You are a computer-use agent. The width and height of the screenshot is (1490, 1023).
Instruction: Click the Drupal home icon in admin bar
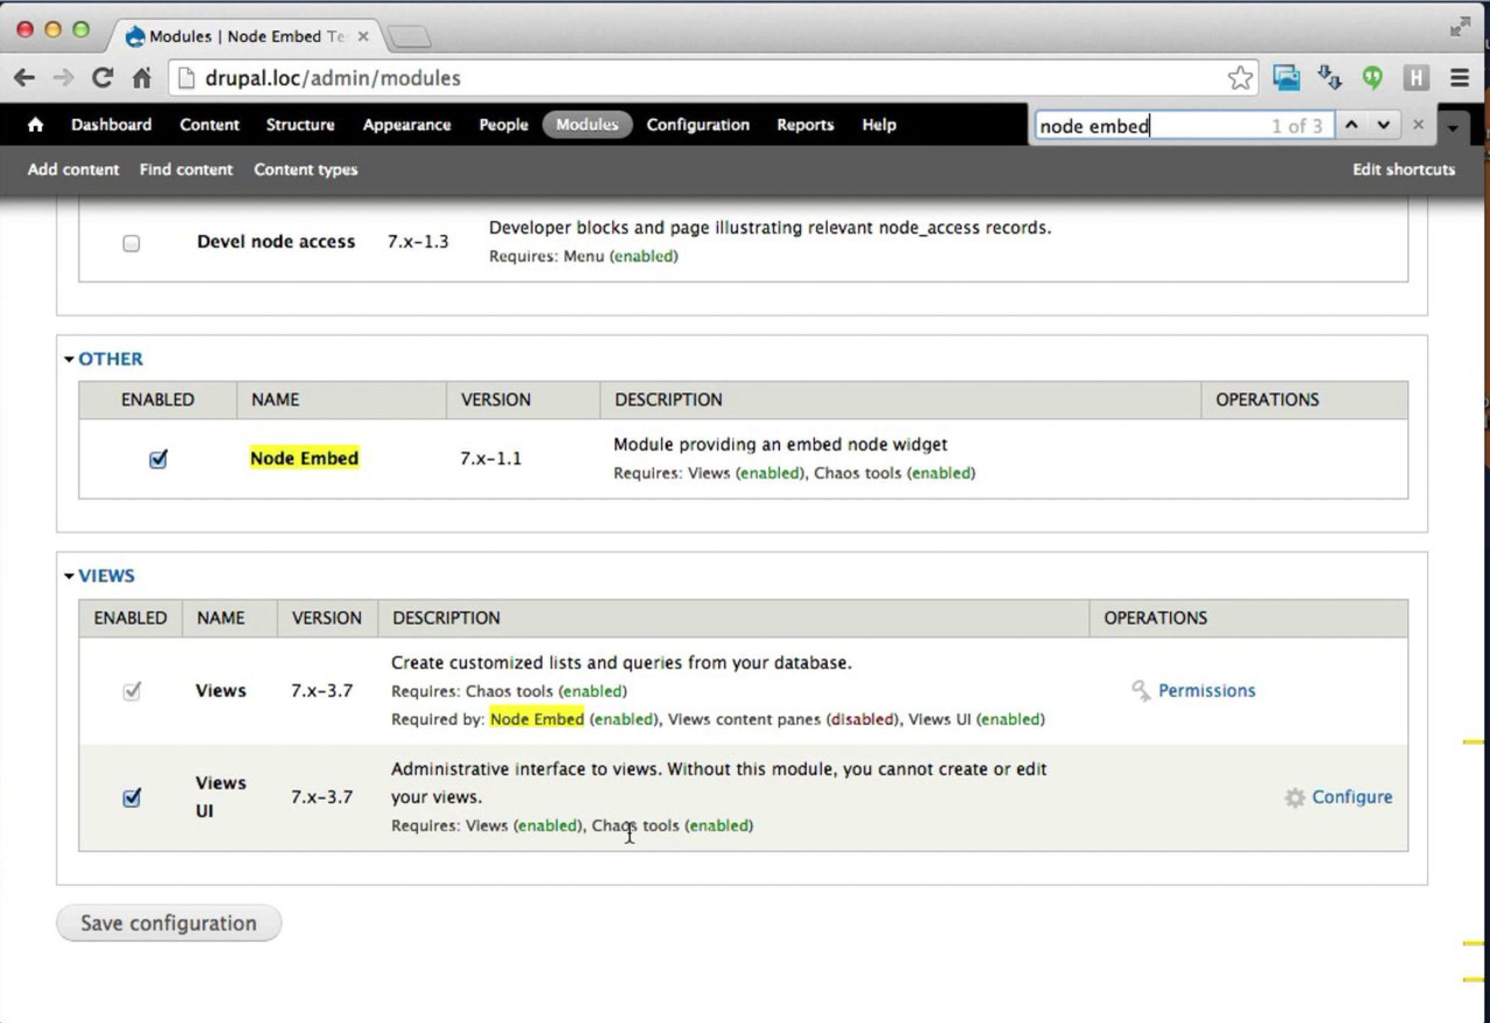[x=35, y=125]
